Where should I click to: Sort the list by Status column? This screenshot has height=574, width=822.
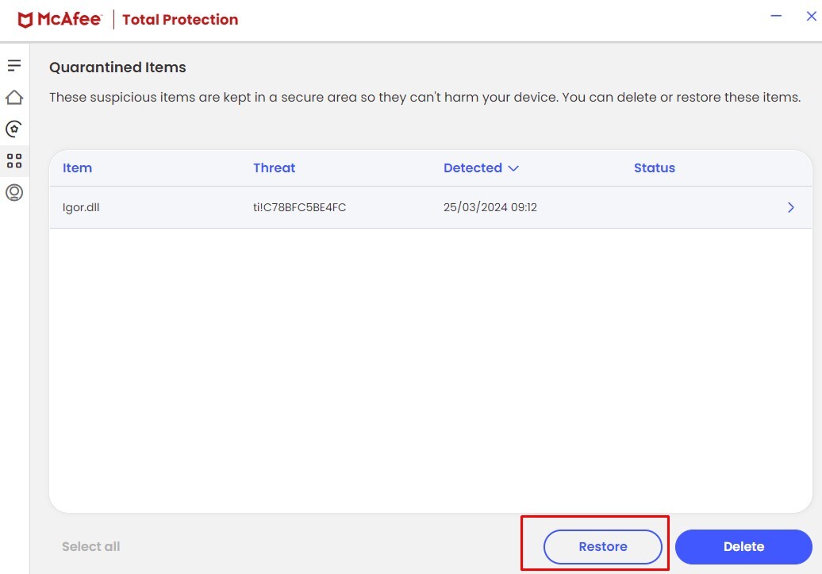click(654, 168)
